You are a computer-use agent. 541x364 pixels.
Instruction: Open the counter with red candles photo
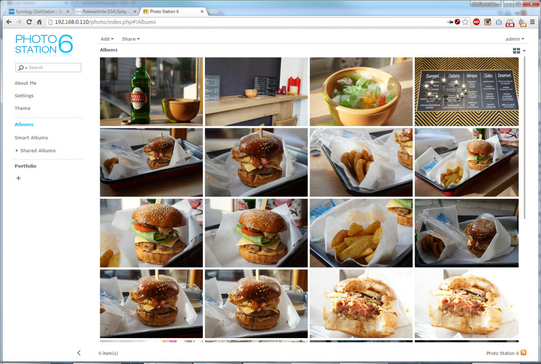click(x=256, y=91)
